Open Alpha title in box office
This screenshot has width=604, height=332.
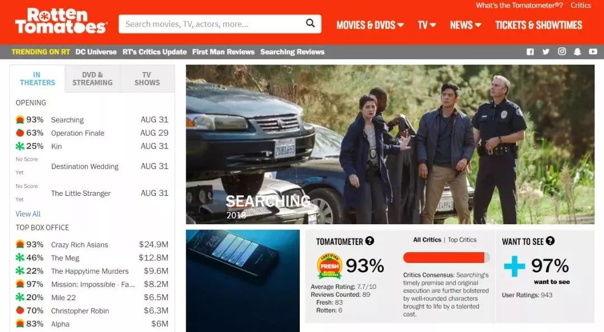point(60,324)
